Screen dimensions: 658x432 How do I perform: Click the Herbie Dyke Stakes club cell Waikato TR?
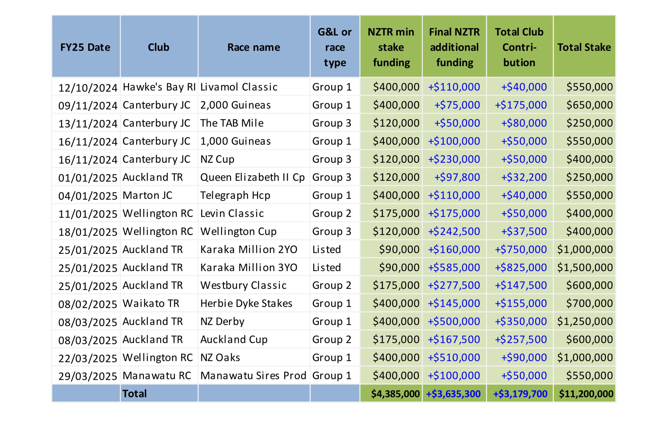(155, 303)
